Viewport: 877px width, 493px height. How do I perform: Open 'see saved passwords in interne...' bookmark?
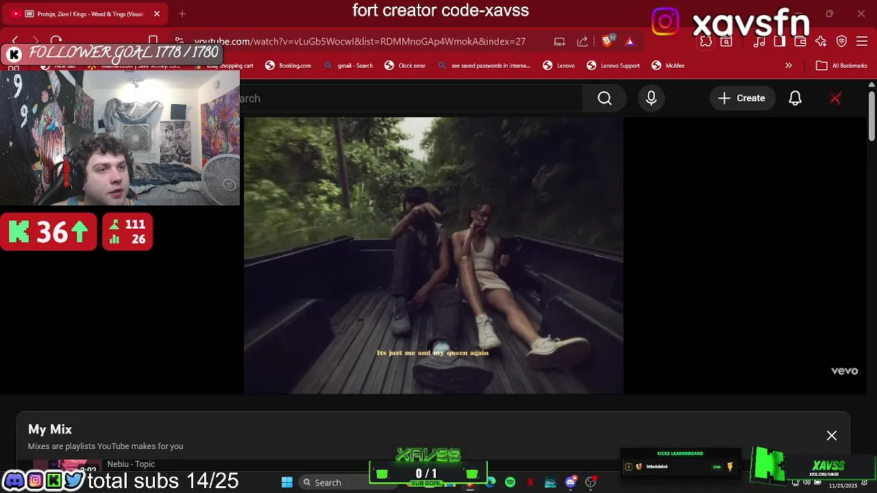(x=484, y=66)
